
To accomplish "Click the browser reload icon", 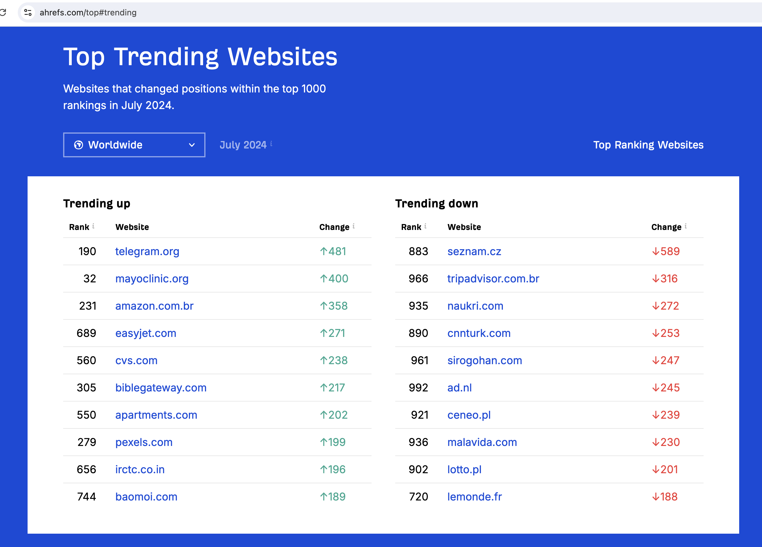I will coord(3,12).
